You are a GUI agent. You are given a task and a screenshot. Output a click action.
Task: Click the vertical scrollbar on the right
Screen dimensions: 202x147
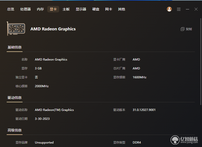click(200, 62)
